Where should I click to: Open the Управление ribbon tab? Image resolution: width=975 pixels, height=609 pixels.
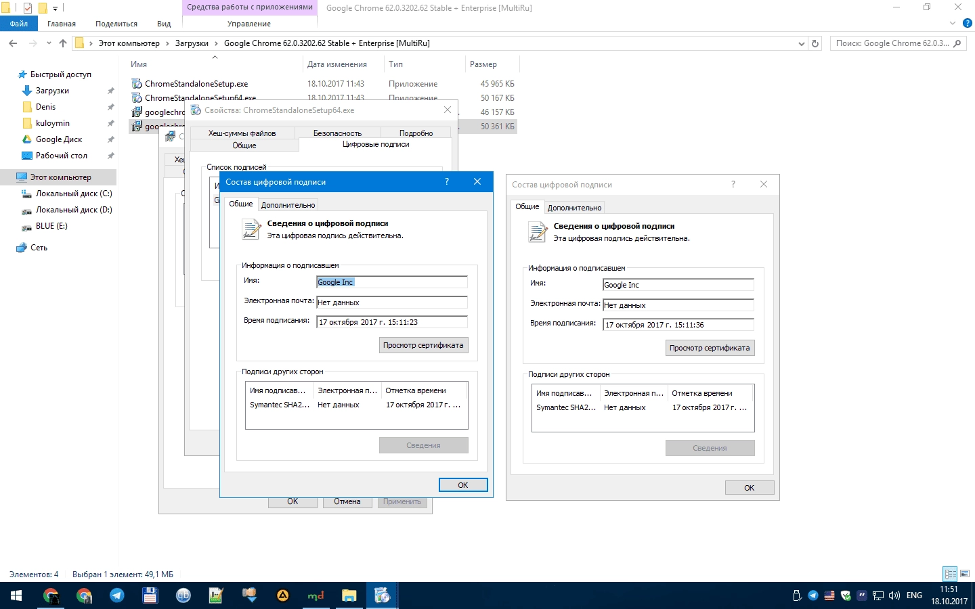point(248,24)
